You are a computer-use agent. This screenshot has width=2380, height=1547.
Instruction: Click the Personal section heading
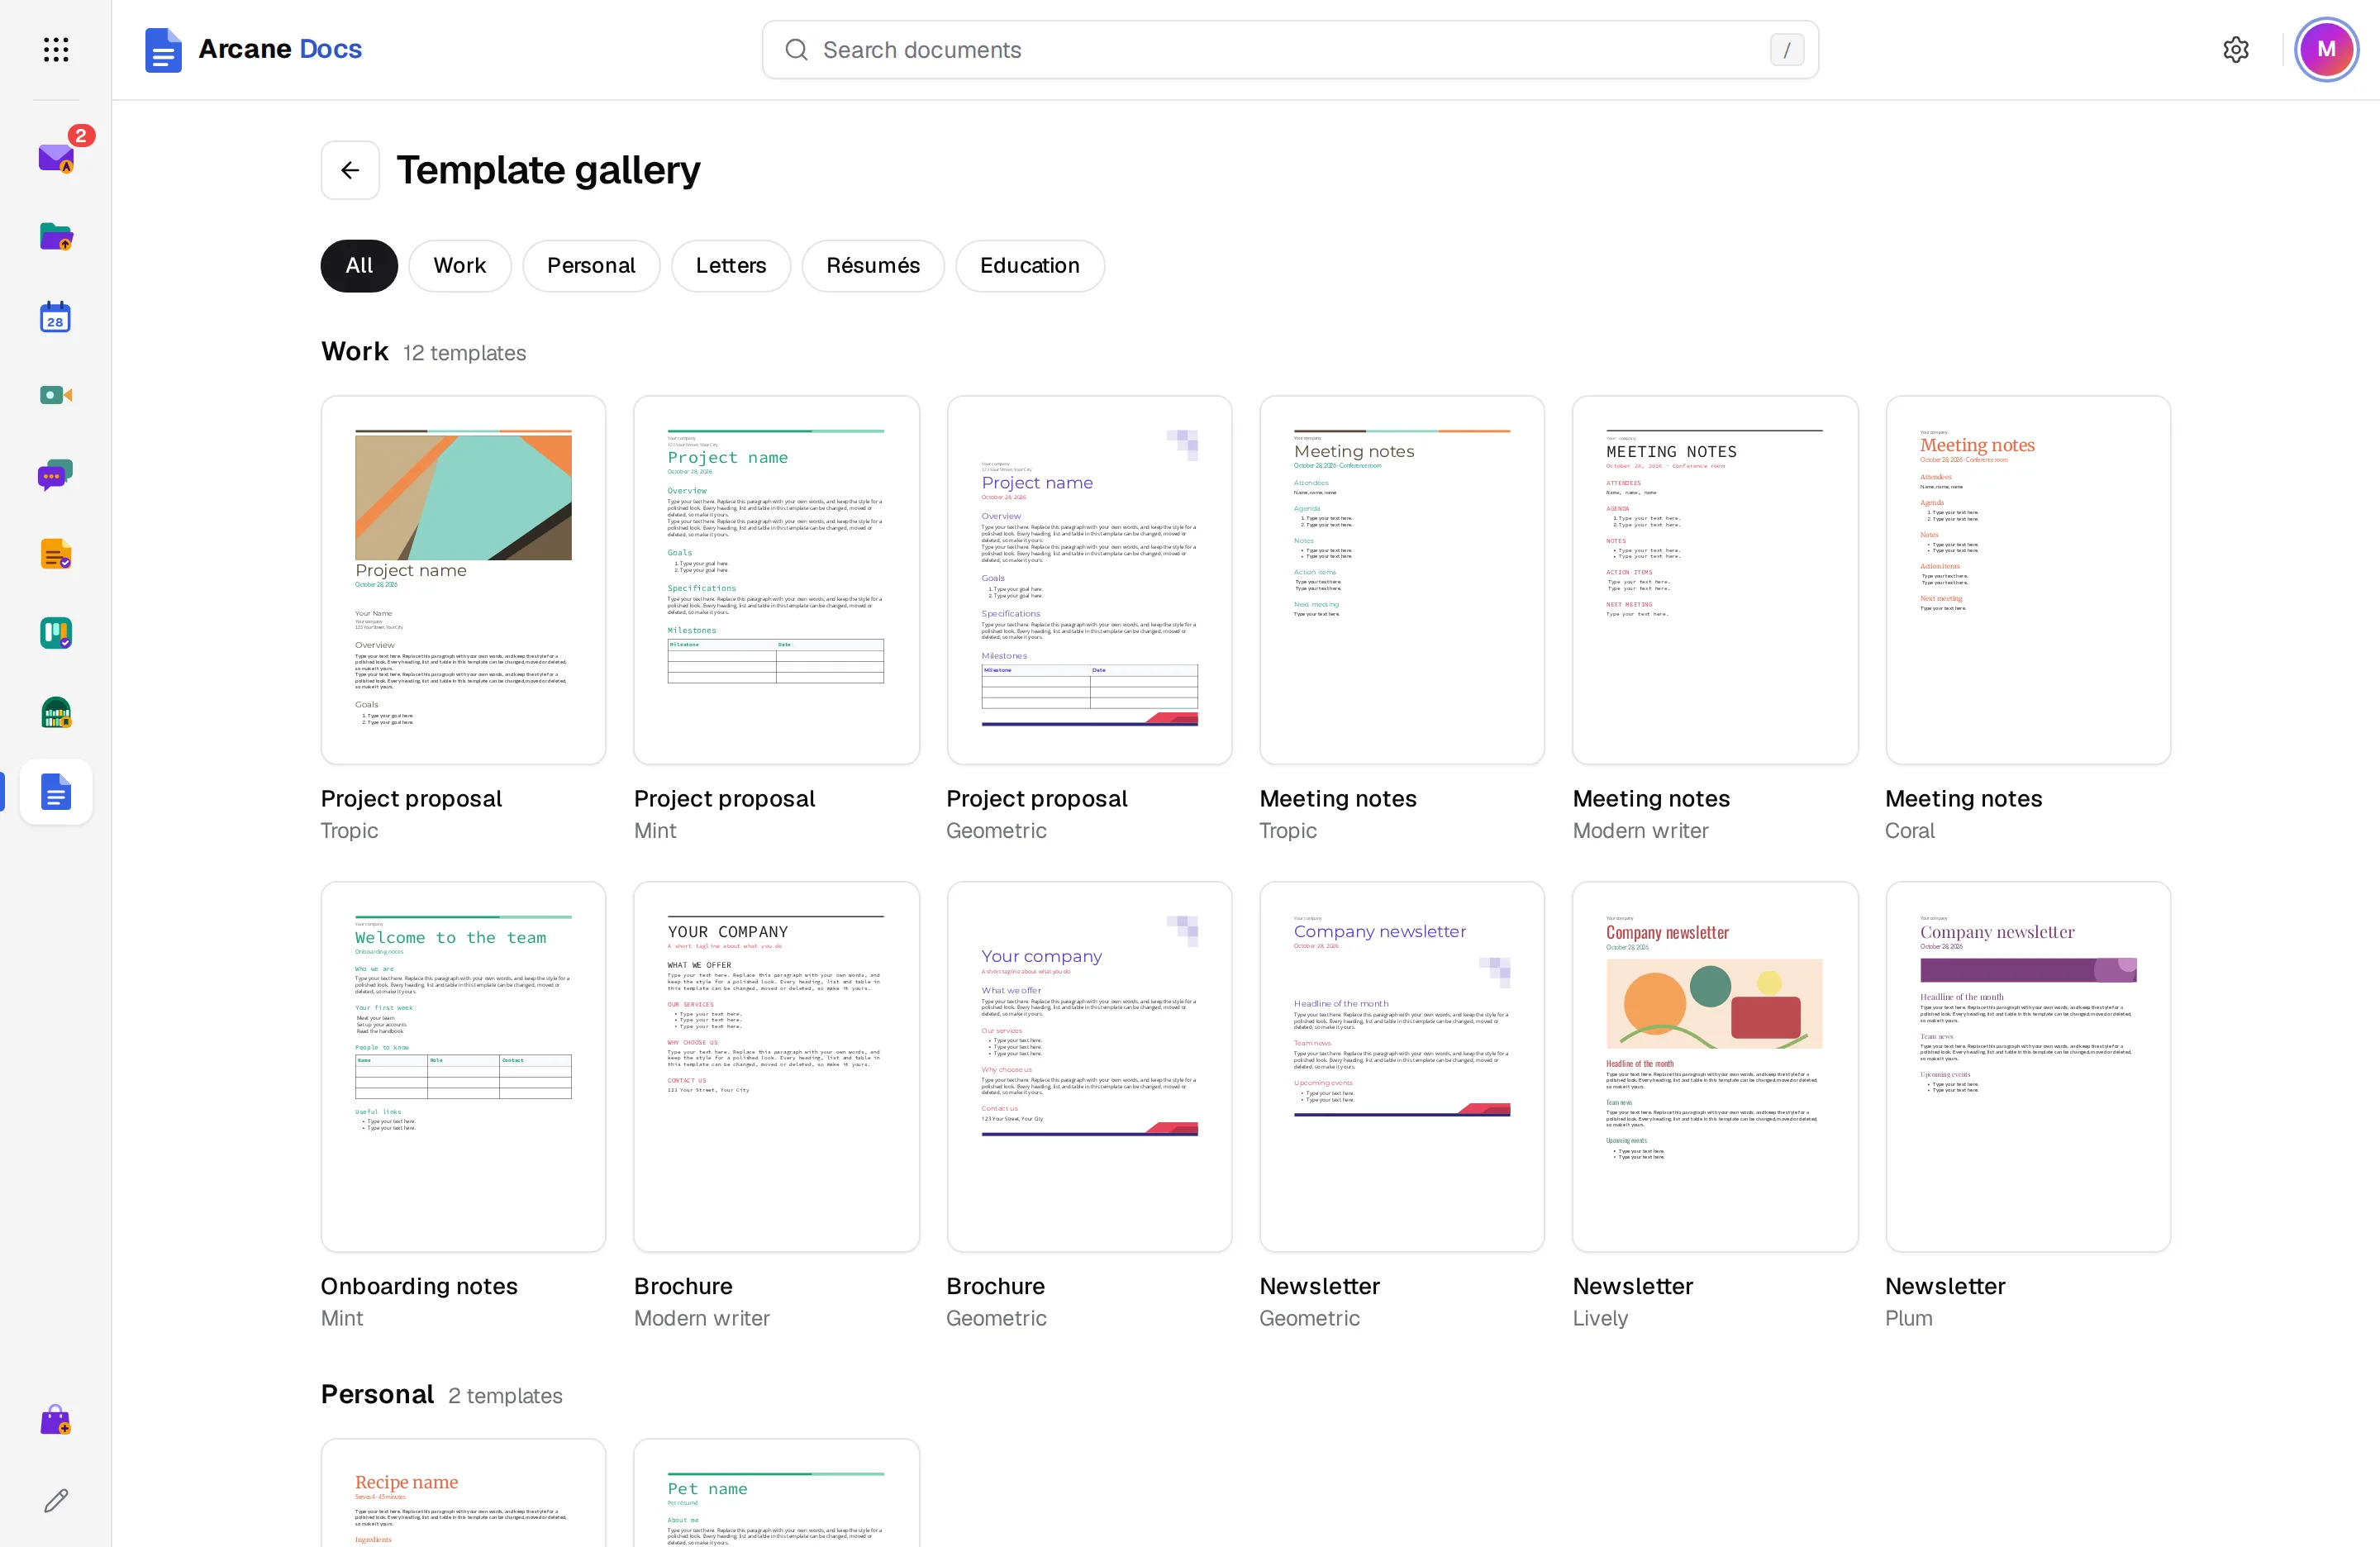click(377, 1395)
